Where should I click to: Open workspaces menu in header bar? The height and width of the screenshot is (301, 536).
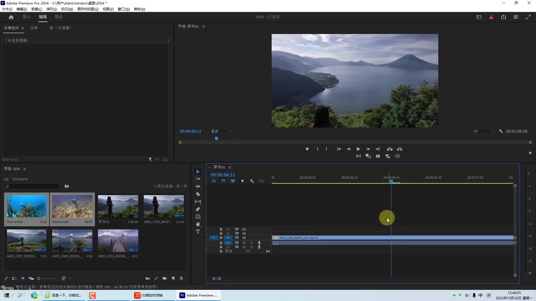click(x=516, y=17)
